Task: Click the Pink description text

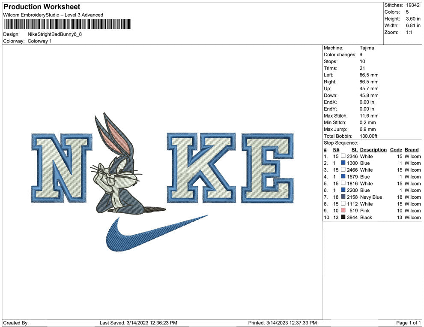Action: tap(365, 211)
